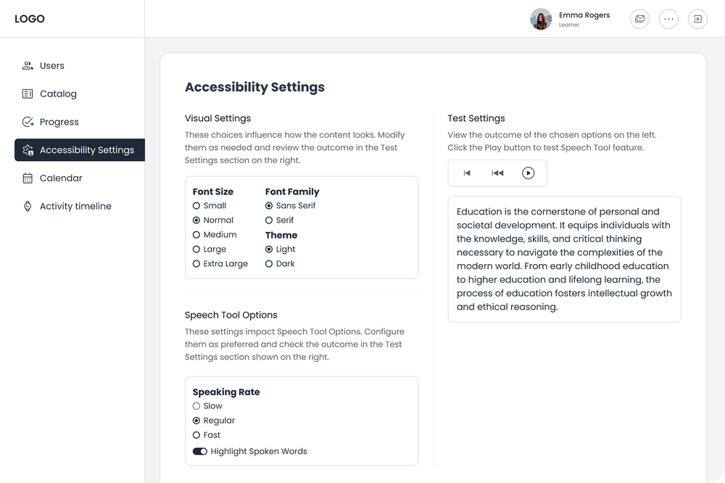Open the three-dots more options menu
The image size is (725, 483).
[x=668, y=19]
